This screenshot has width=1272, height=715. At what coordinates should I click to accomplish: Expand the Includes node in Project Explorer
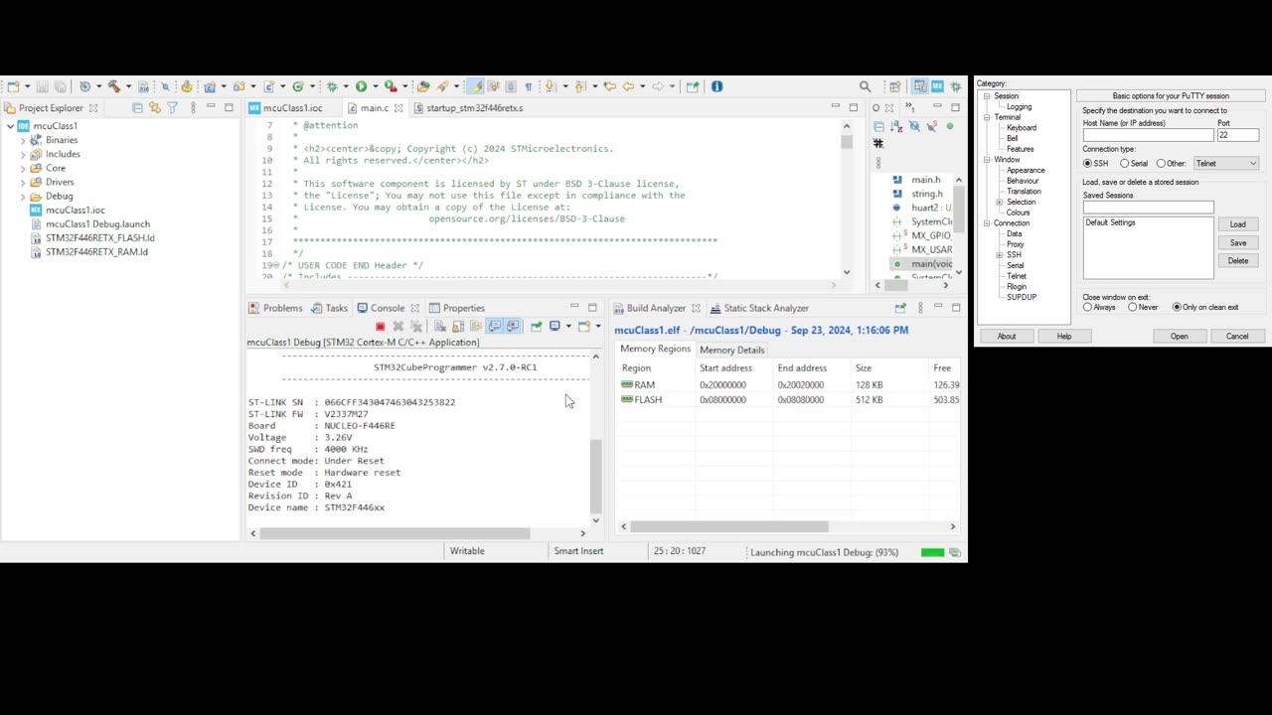point(23,154)
